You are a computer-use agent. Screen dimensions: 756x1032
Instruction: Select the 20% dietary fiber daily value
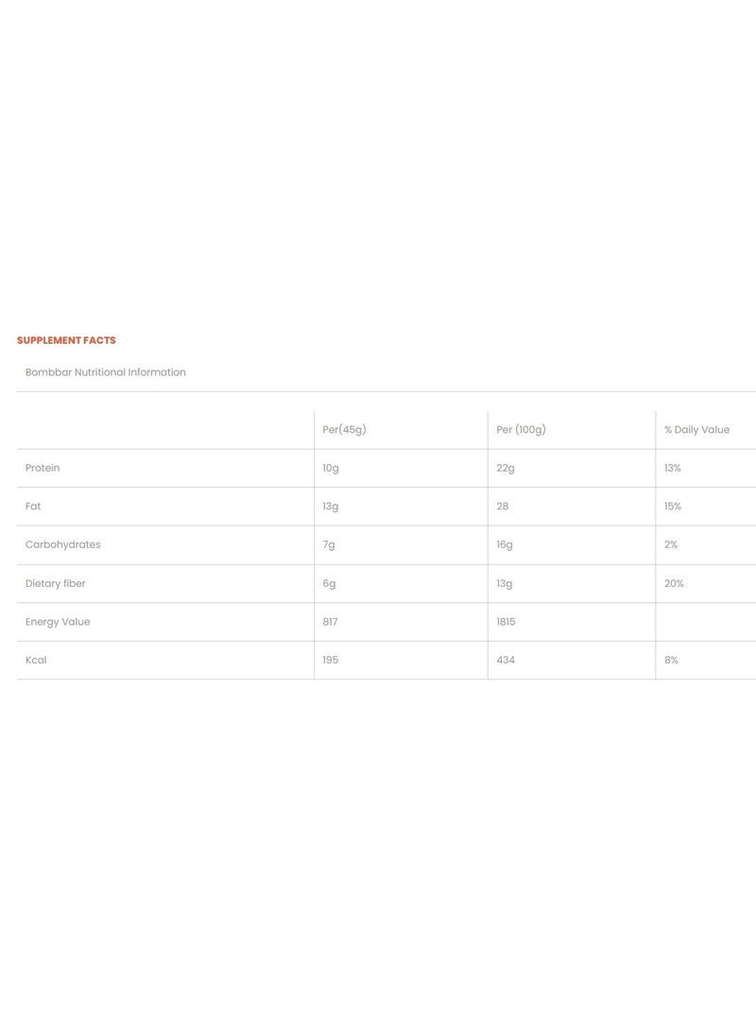pyautogui.click(x=674, y=584)
